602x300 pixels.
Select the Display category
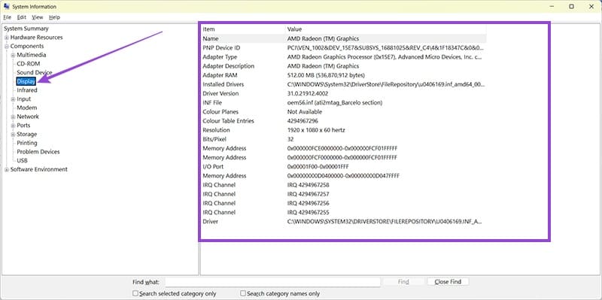point(26,81)
